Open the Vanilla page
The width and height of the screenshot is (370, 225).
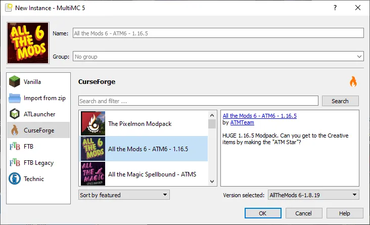(38, 82)
